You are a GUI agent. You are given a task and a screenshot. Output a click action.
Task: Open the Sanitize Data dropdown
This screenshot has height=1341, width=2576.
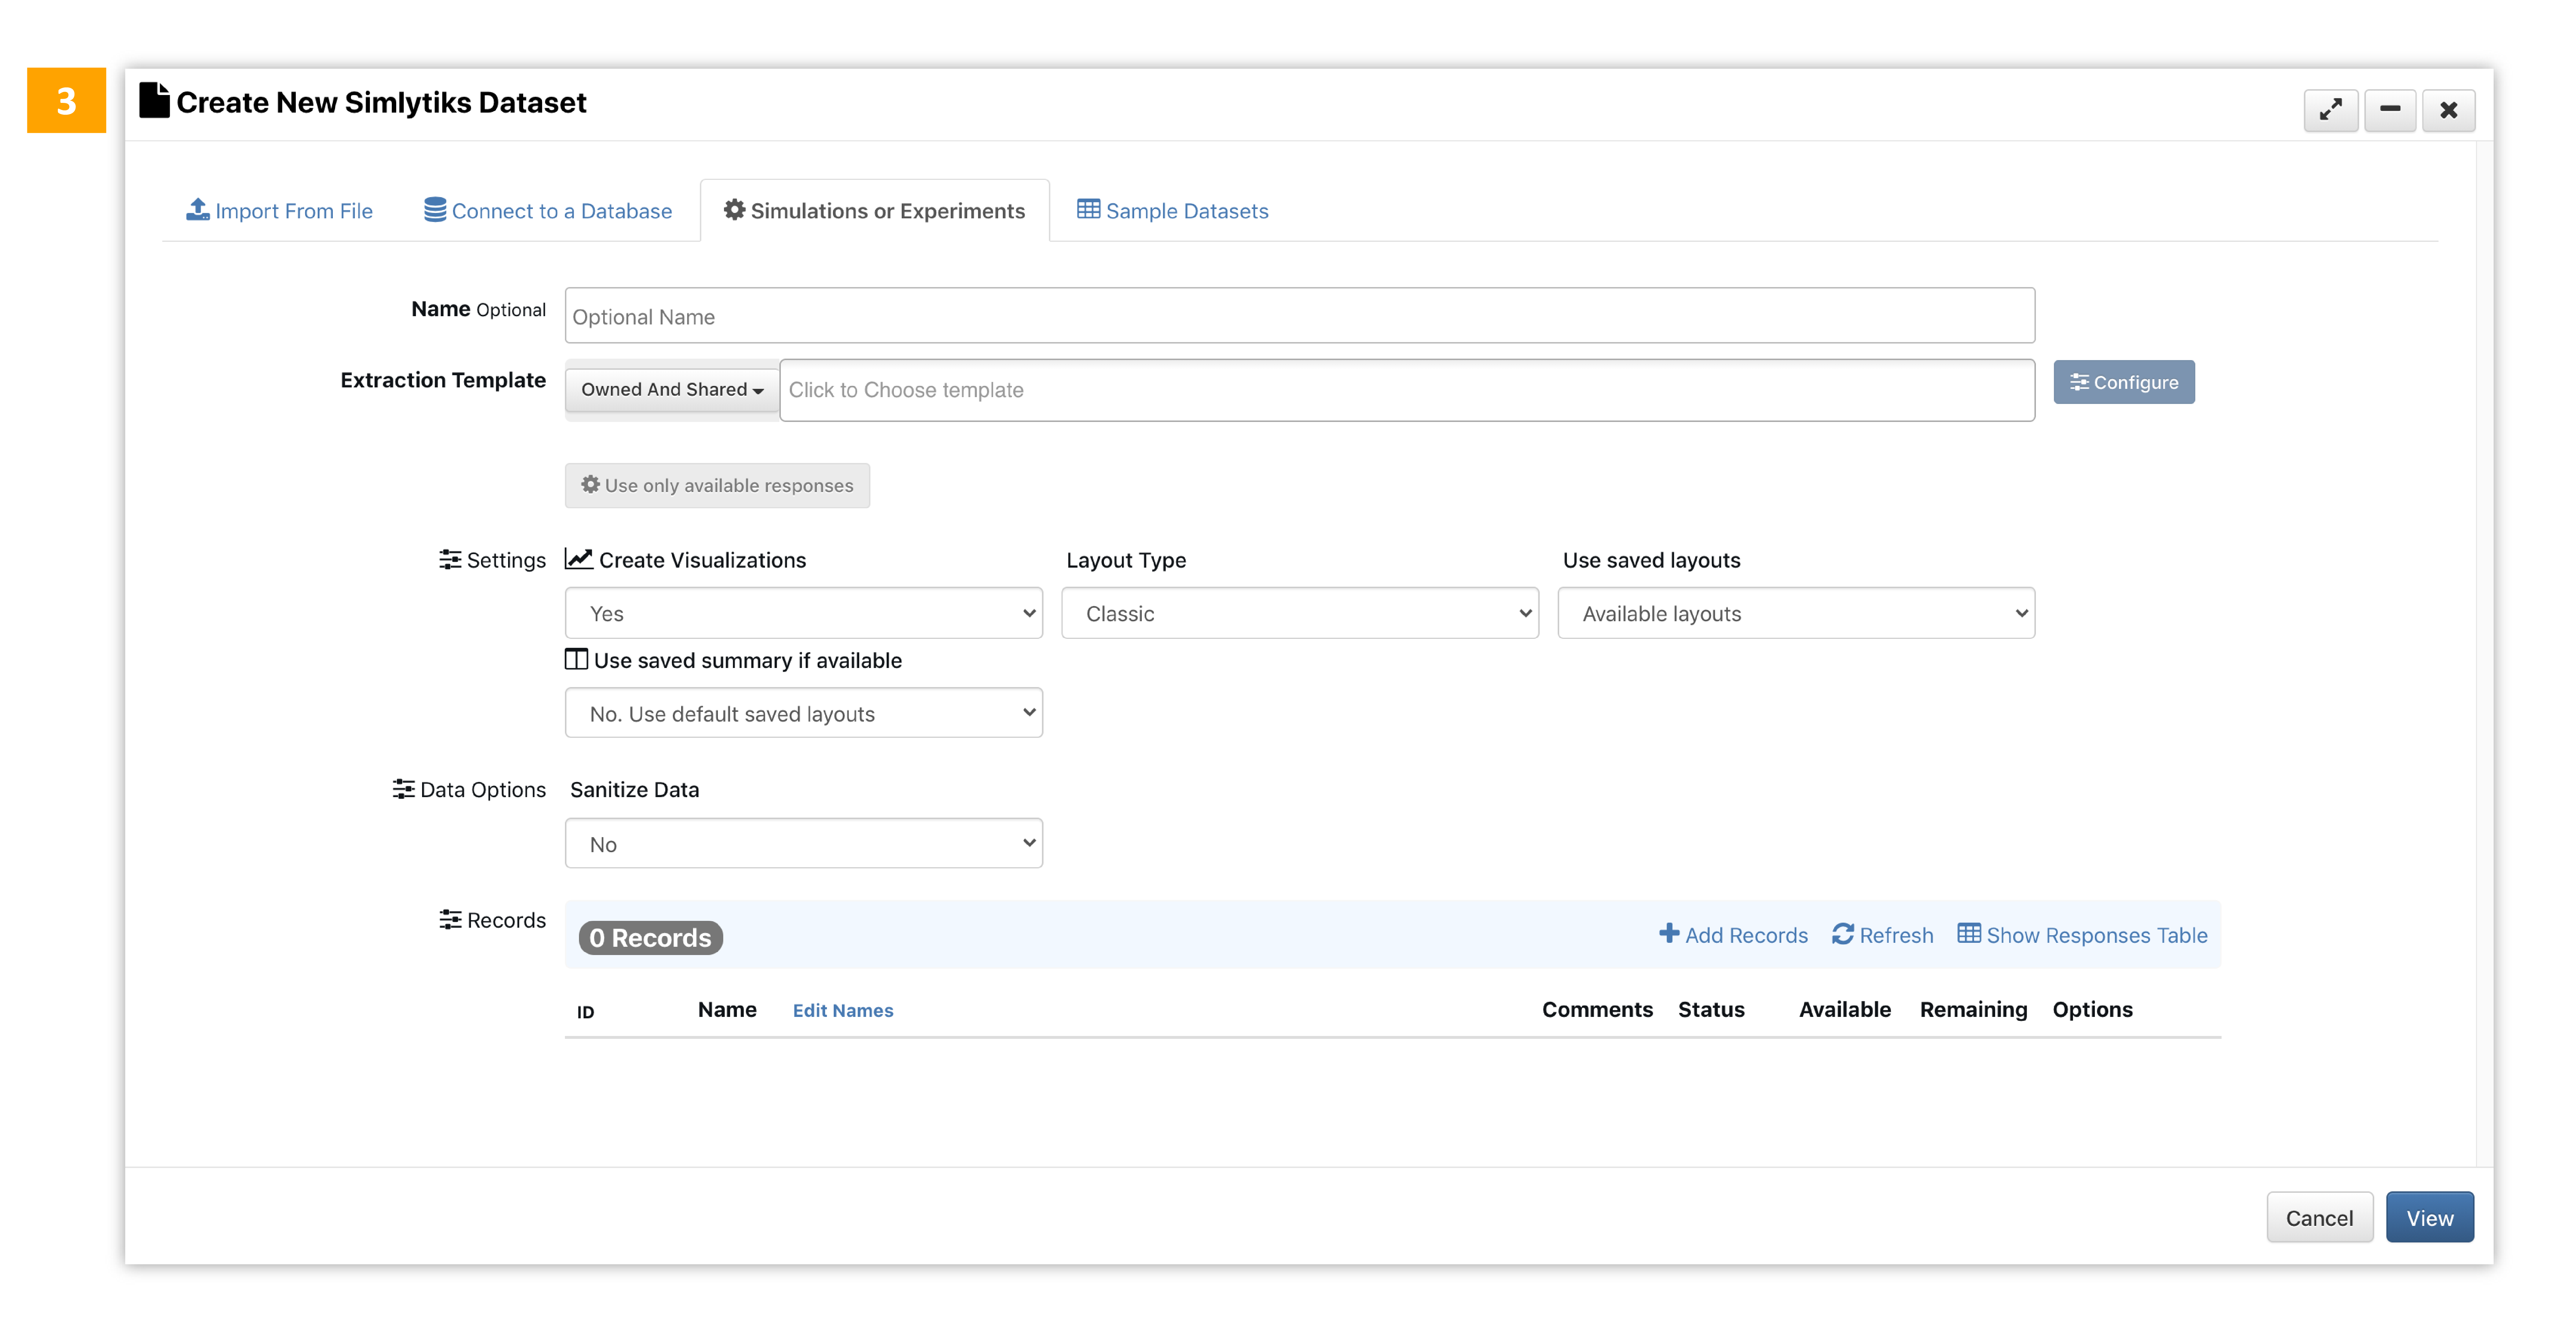click(x=803, y=844)
